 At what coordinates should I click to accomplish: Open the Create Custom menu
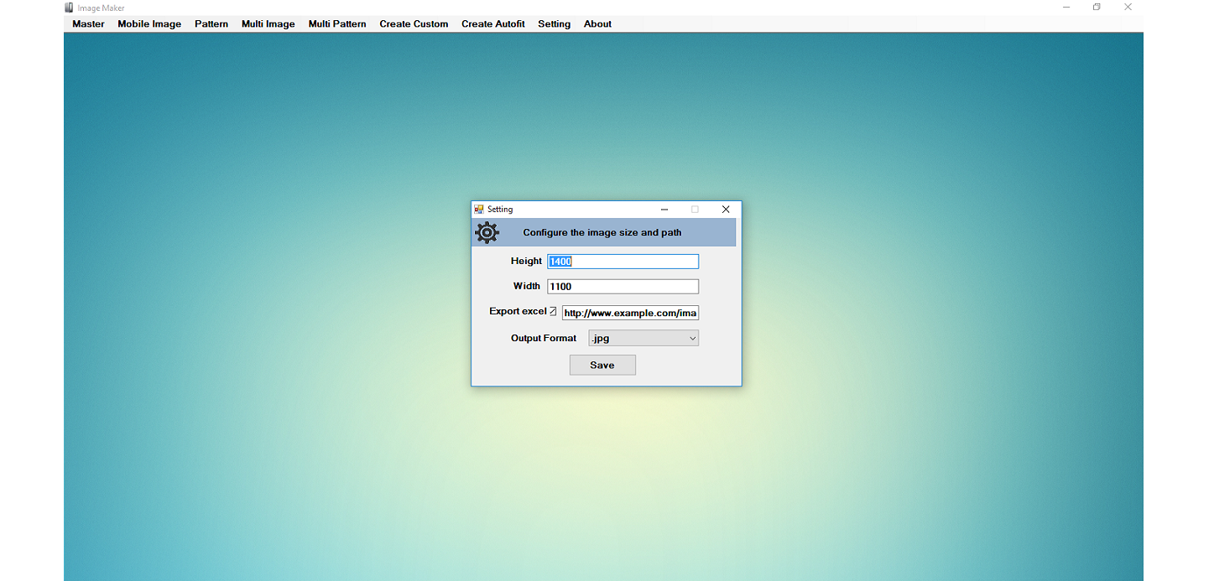coord(414,24)
